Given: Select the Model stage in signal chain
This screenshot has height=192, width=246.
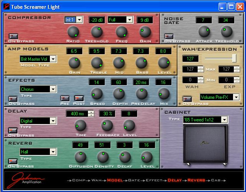Looking at the screenshot, I should (x=115, y=180).
